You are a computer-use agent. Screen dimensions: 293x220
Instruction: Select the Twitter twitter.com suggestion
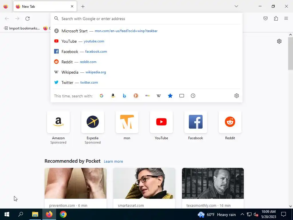146,82
